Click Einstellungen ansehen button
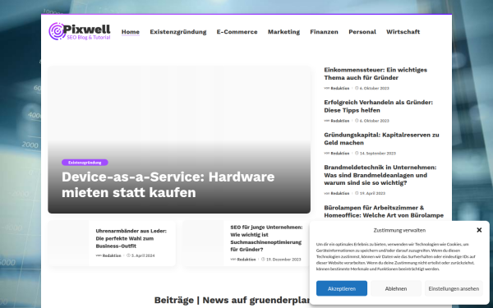 coord(454,288)
